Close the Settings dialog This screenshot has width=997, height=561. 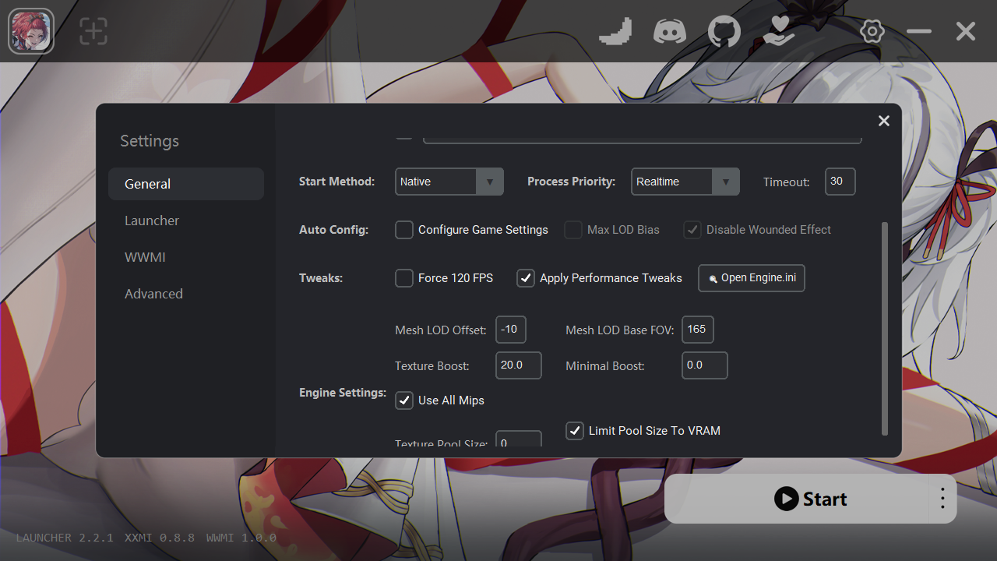(884, 121)
